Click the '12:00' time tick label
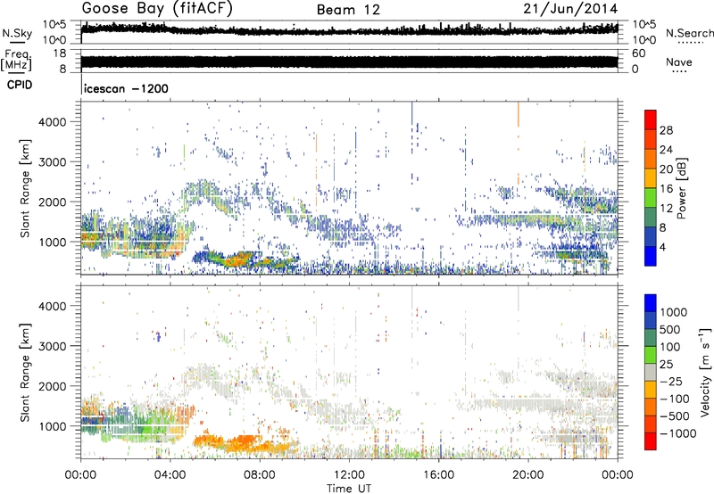The width and height of the screenshot is (714, 494). [x=349, y=475]
